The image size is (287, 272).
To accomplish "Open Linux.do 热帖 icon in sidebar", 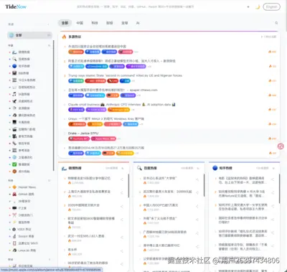I will click(x=14, y=250).
